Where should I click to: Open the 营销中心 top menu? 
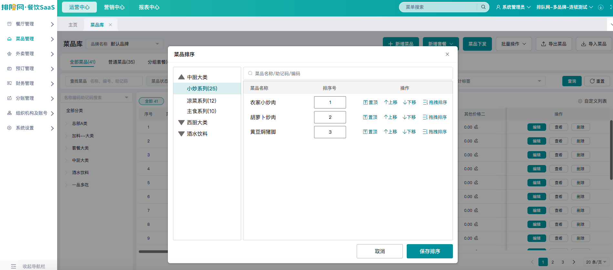pos(114,7)
